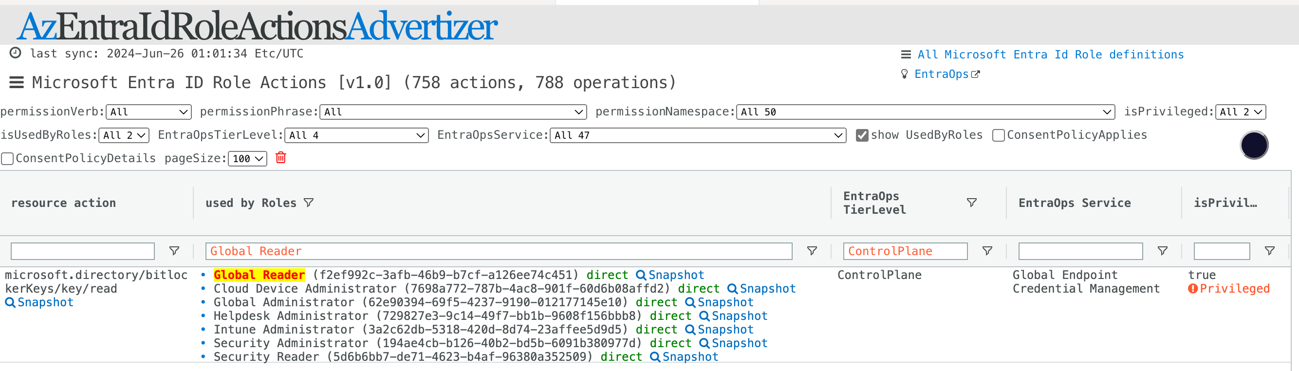Open filter options beside Global Reader filter box

(812, 251)
